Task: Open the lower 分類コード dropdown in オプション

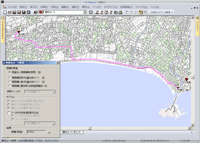Action: pos(53,123)
